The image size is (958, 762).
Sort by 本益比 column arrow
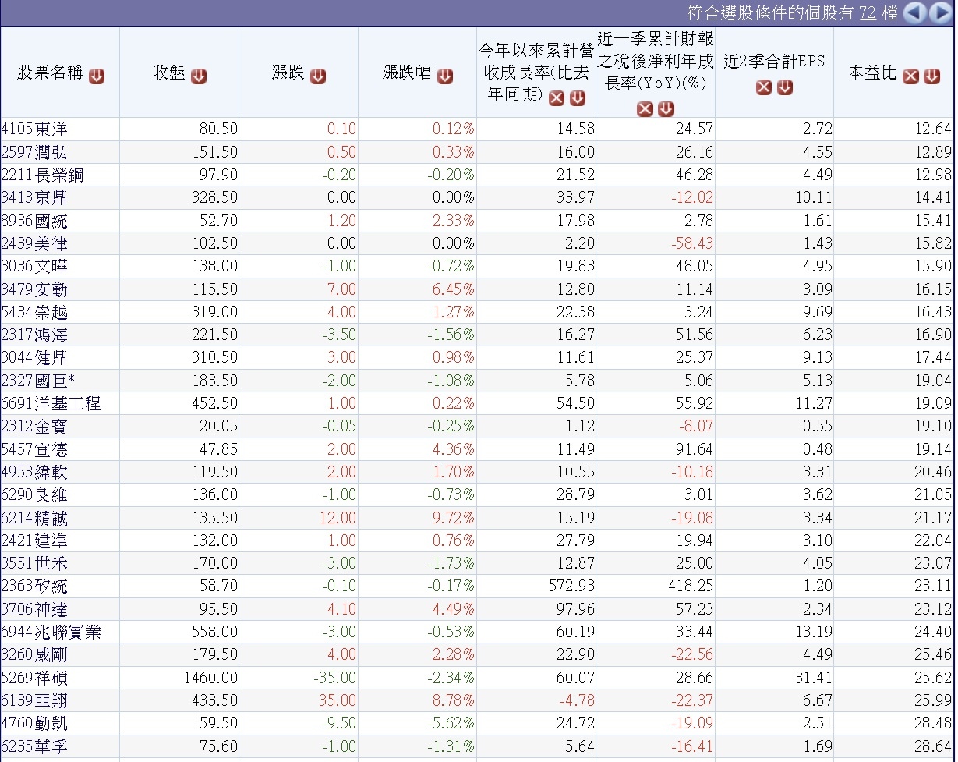(932, 76)
